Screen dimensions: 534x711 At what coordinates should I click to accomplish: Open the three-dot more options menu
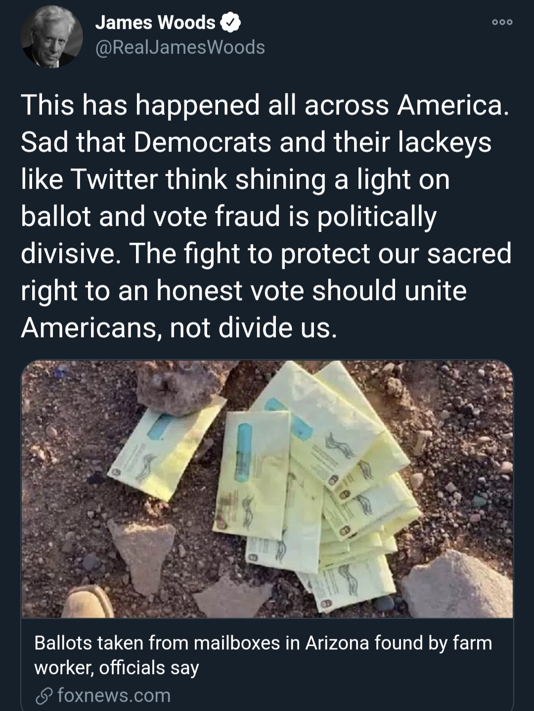tap(502, 22)
